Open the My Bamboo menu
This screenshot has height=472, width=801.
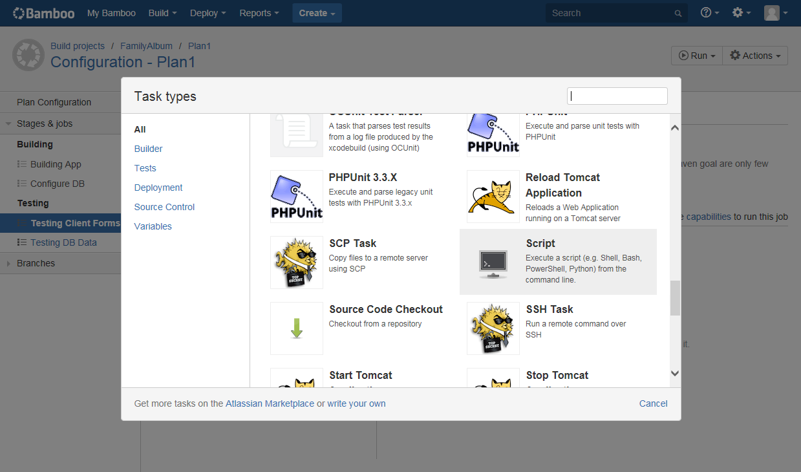[111, 12]
